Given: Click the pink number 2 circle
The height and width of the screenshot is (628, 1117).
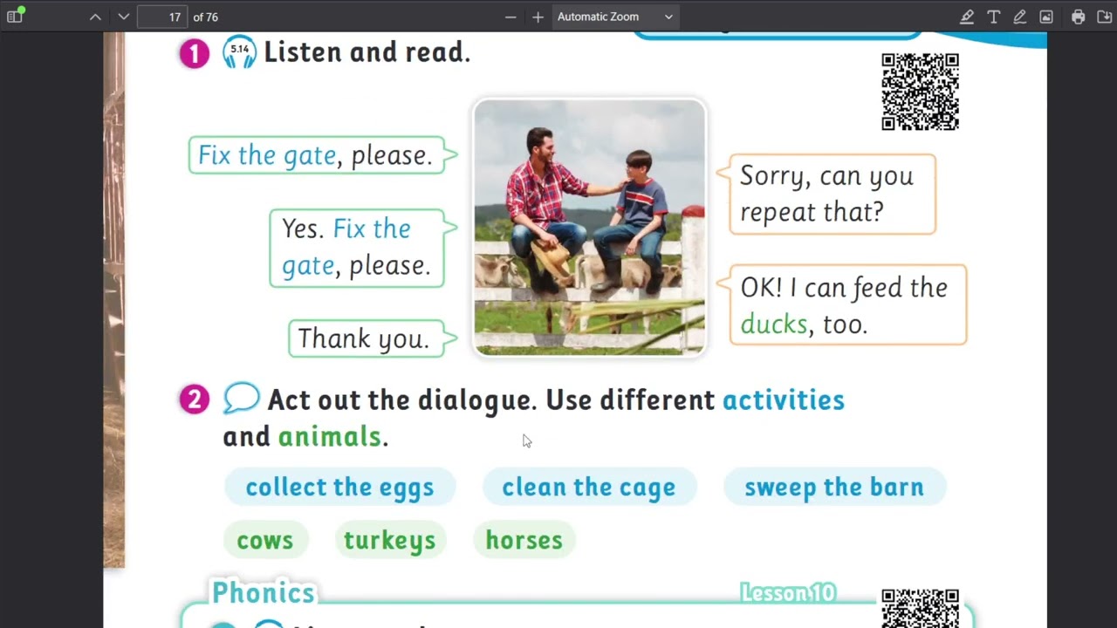Looking at the screenshot, I should (194, 399).
